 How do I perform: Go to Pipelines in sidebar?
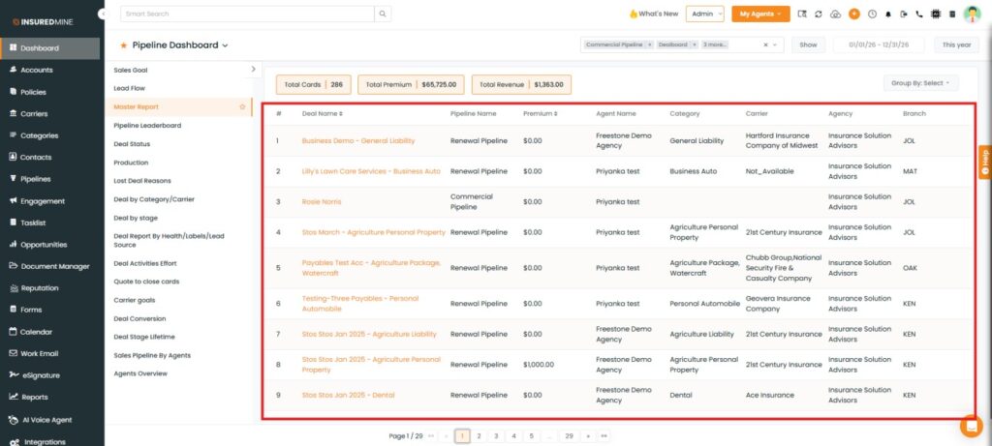tap(35, 179)
